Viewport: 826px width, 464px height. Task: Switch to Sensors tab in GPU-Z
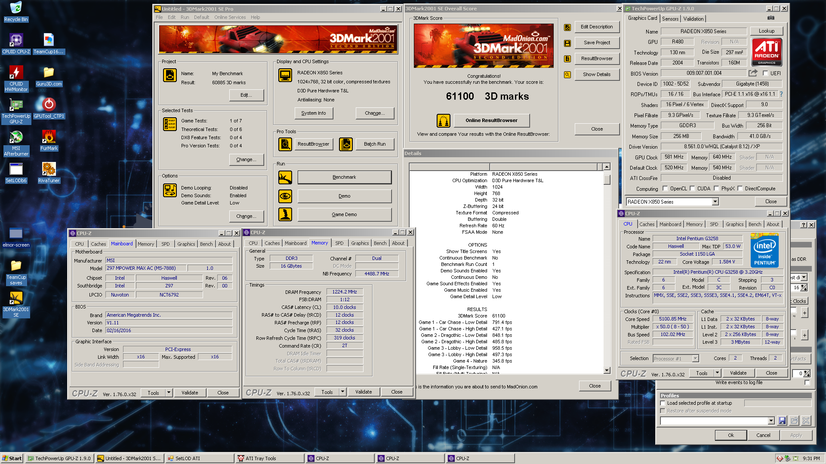[670, 19]
